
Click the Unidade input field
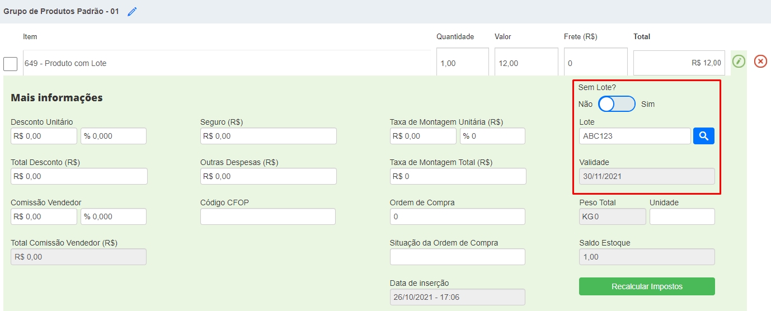[681, 216]
